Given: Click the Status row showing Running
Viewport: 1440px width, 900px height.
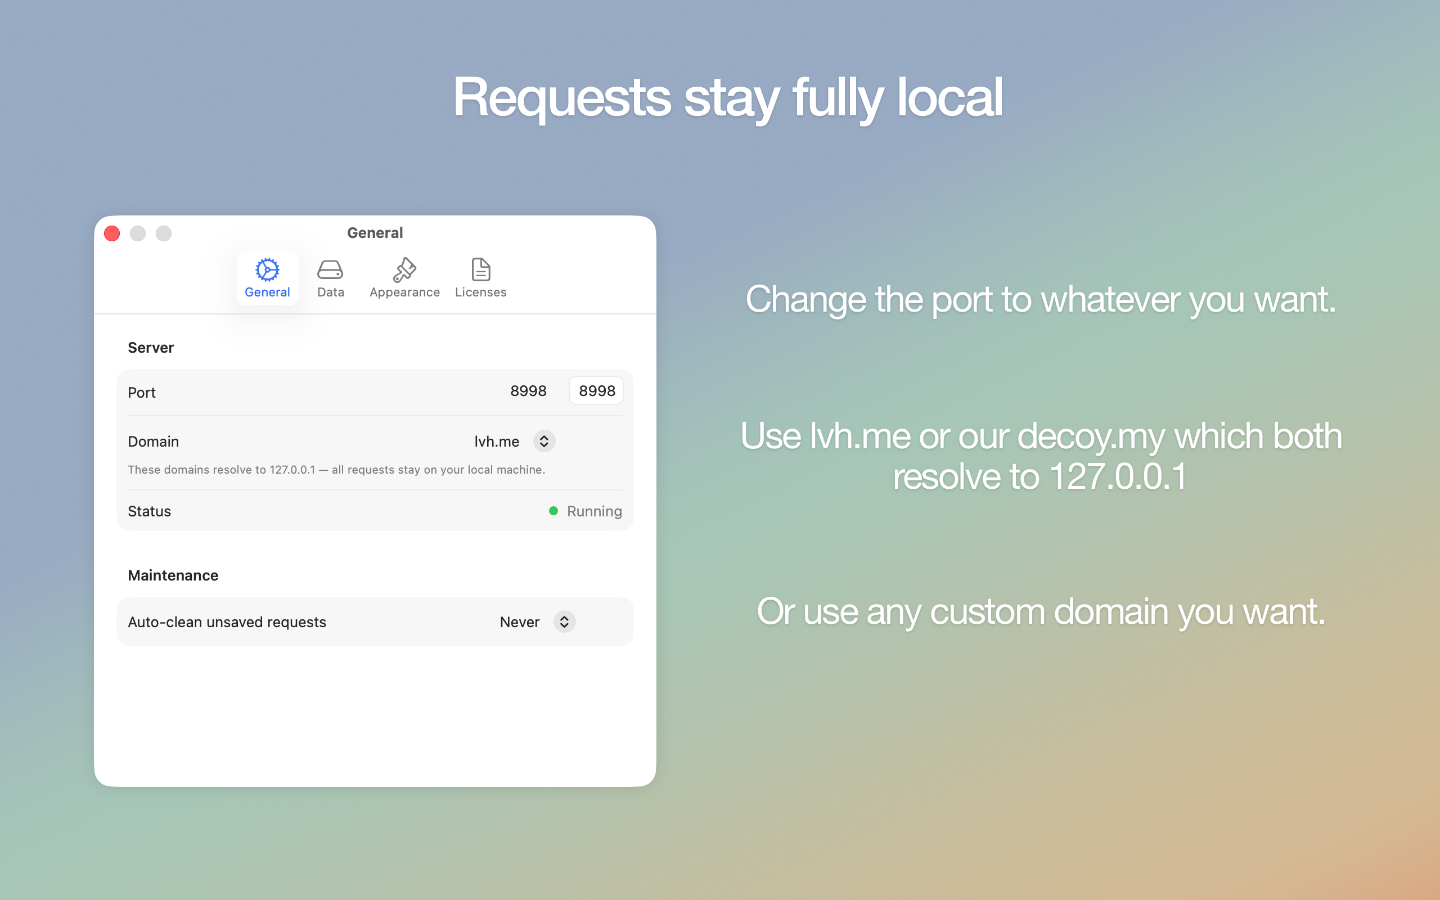Looking at the screenshot, I should [374, 511].
